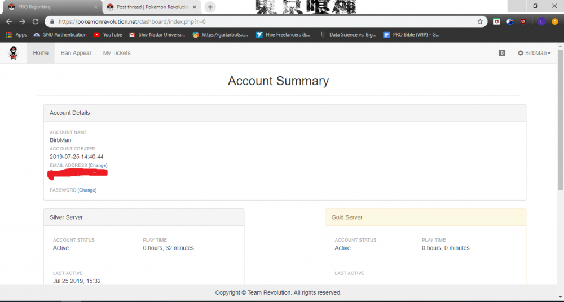This screenshot has width=564, height=302.
Task: Open a new browser tab
Action: 210,7
